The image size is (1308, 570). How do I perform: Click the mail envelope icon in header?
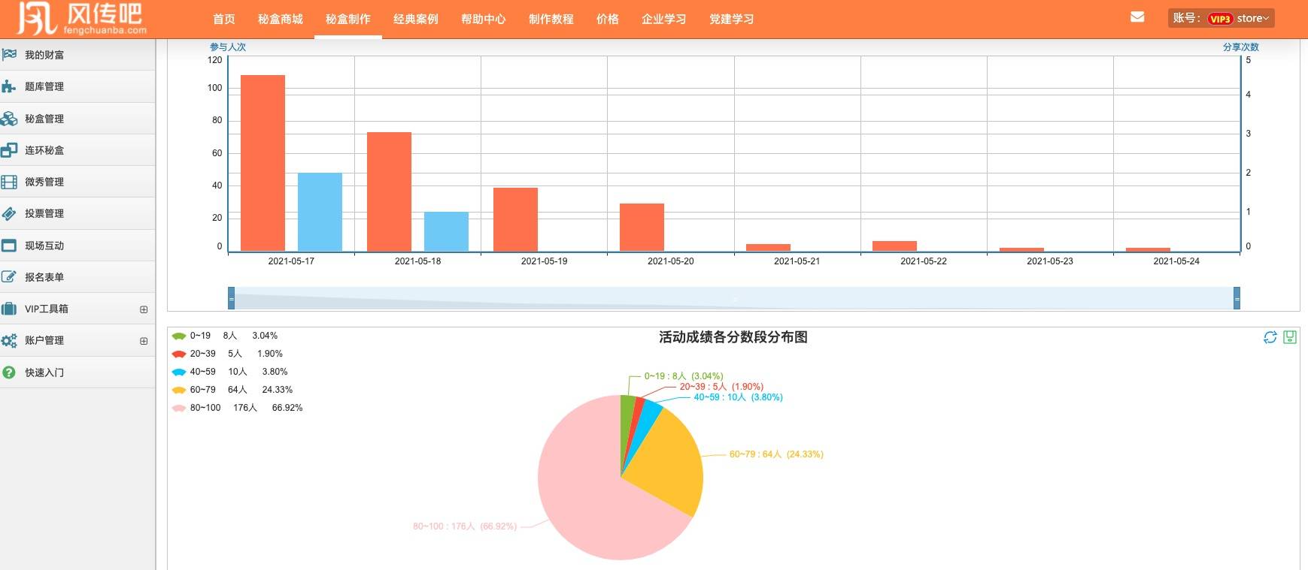click(x=1137, y=17)
